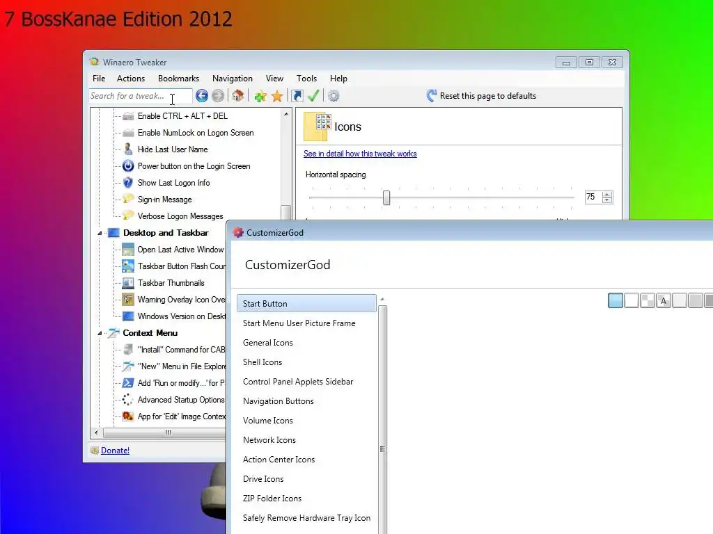Select Start Button in CustomizerGod list

tap(306, 303)
